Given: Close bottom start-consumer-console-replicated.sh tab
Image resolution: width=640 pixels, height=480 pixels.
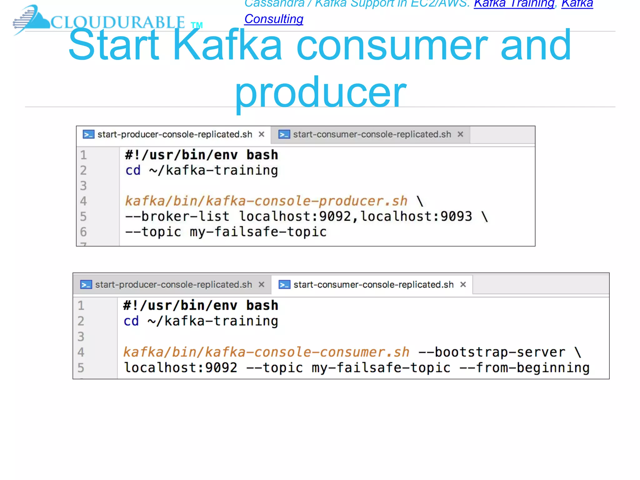Looking at the screenshot, I should [463, 285].
